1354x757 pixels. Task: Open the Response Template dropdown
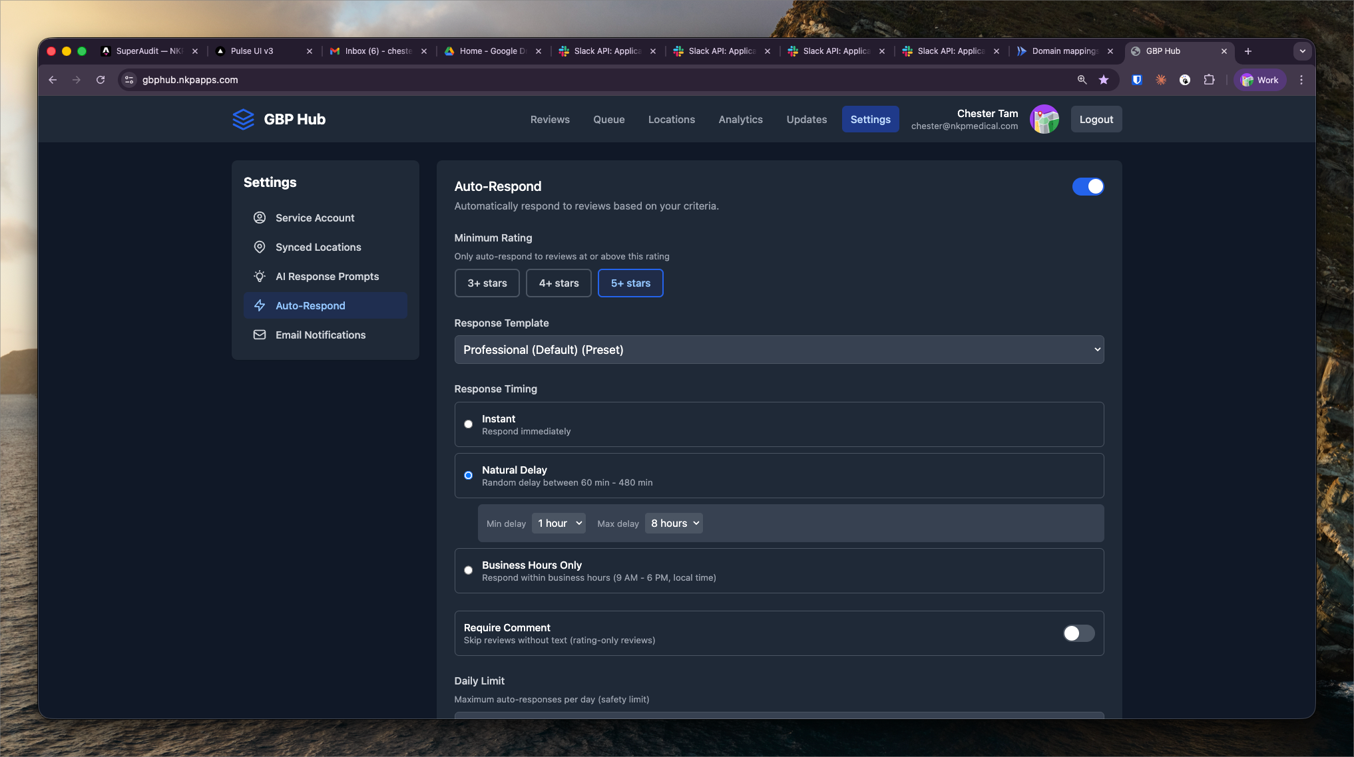pyautogui.click(x=779, y=350)
